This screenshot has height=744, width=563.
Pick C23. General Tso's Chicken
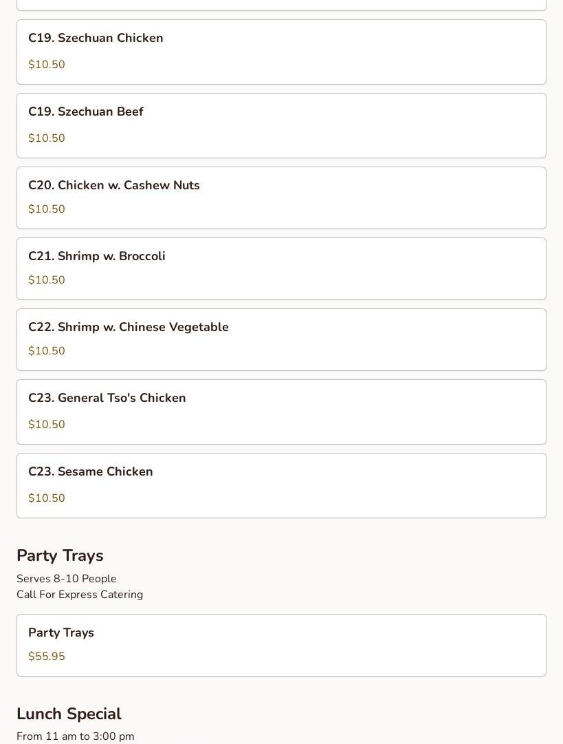[x=107, y=398]
